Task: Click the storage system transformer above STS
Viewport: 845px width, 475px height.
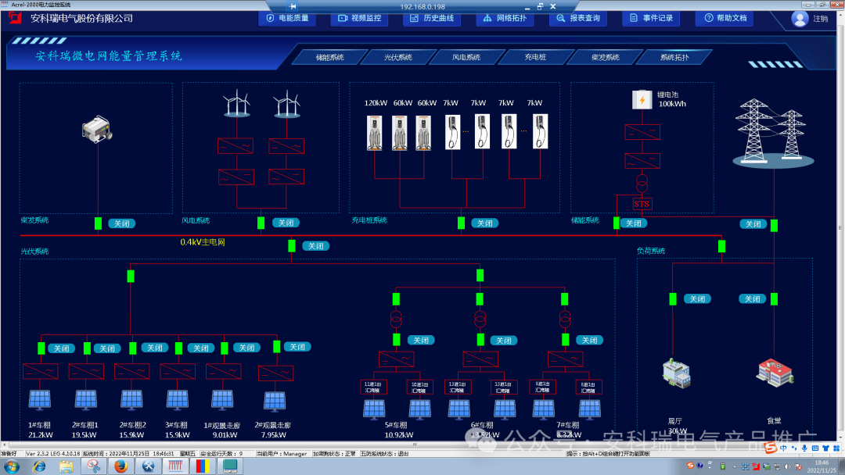Action: coord(642,184)
